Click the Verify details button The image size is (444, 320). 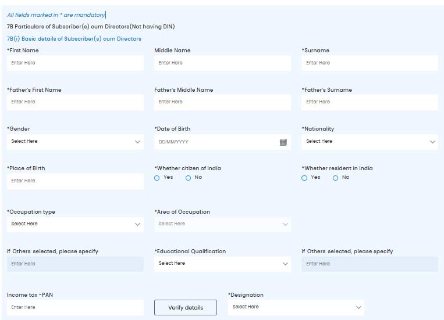186,307
